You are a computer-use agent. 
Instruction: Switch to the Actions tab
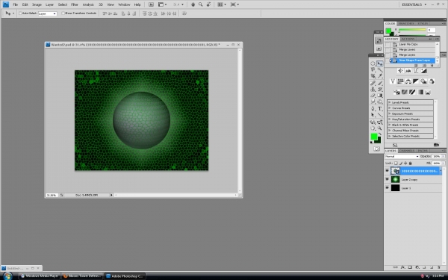click(408, 39)
